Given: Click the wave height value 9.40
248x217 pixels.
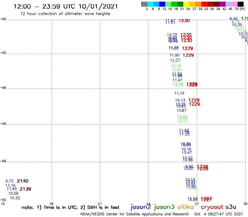Looking at the screenshot, I should pos(234,19).
